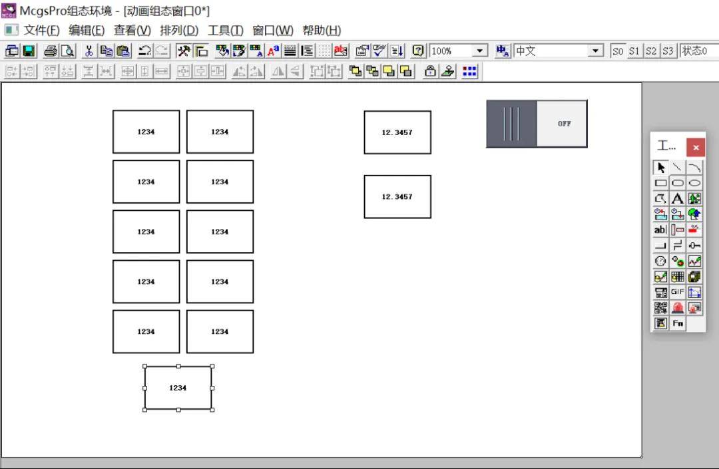Click the Fn tool in toolbox
This screenshot has width=719, height=469.
[677, 323]
